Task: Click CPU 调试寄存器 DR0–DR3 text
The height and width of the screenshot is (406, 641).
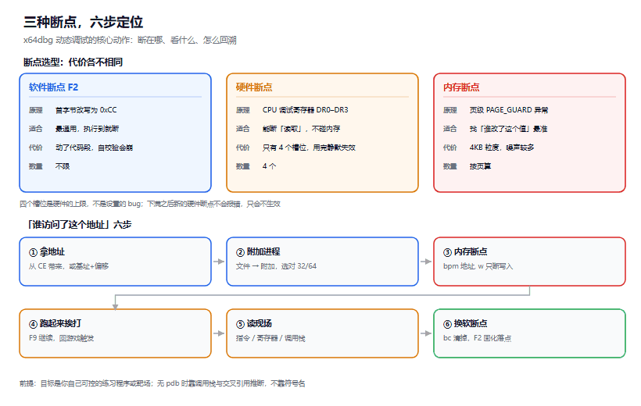Action: pyautogui.click(x=306, y=110)
